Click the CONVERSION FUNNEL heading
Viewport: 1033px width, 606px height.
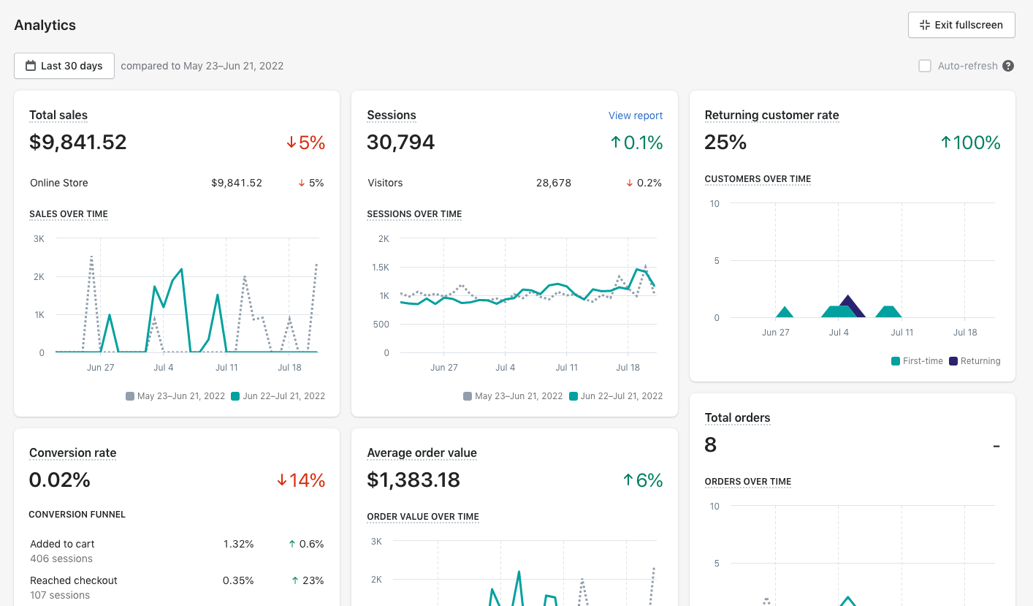coord(77,515)
